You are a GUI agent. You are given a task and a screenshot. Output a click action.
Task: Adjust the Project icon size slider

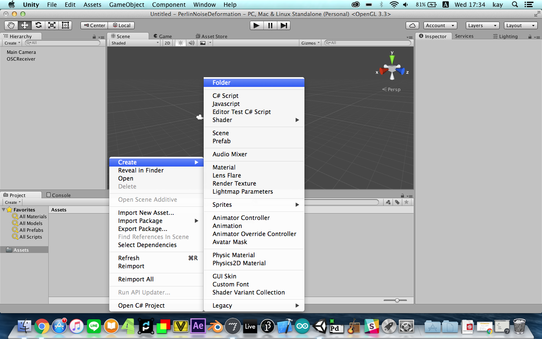397,300
